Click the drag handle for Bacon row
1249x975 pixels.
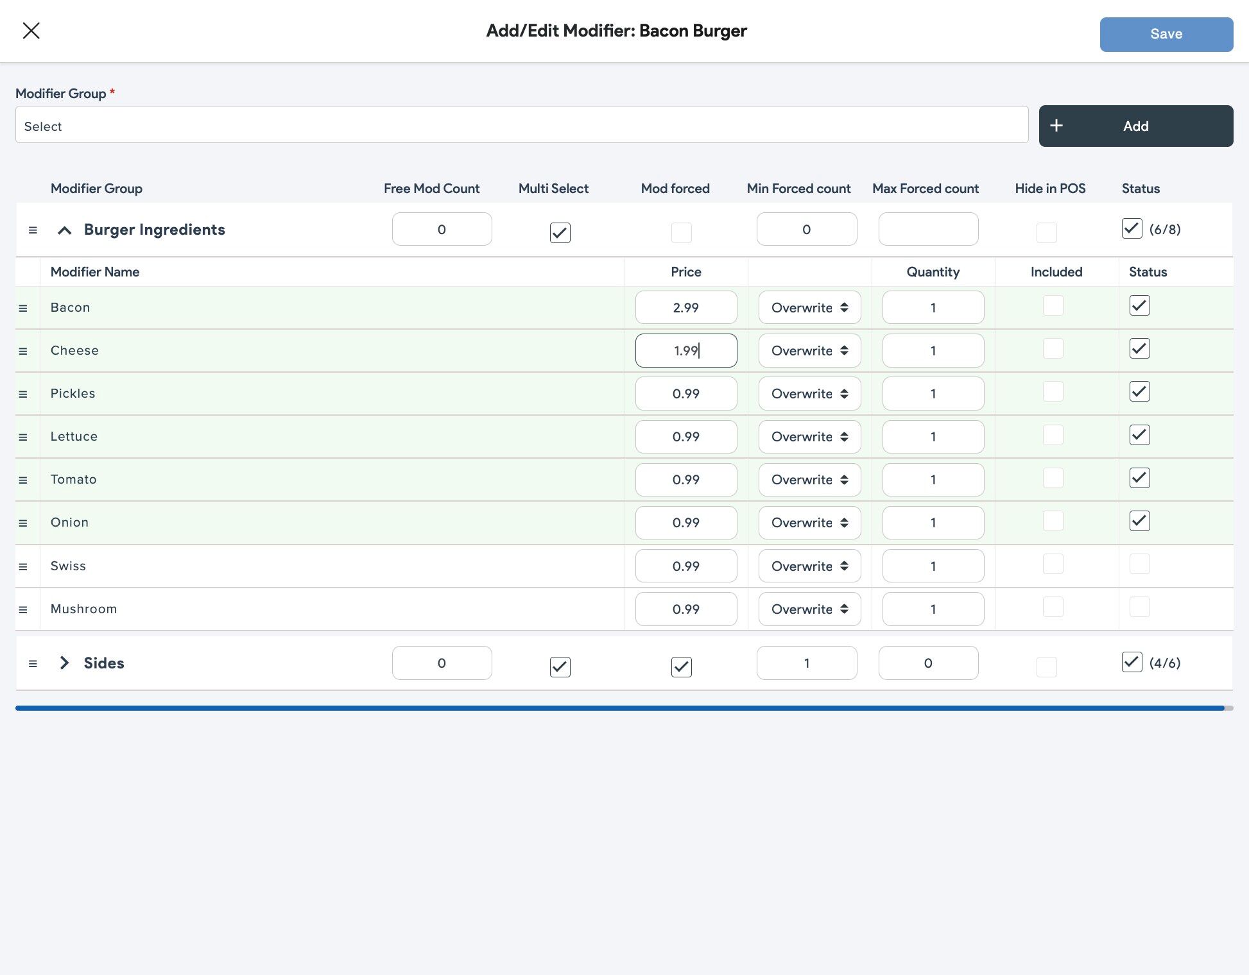pos(23,309)
